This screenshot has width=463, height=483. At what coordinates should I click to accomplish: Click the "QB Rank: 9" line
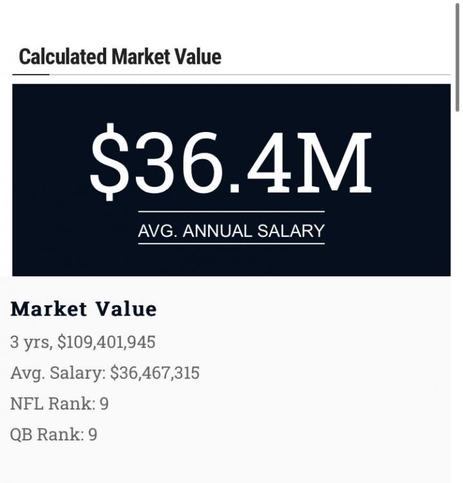pyautogui.click(x=53, y=435)
